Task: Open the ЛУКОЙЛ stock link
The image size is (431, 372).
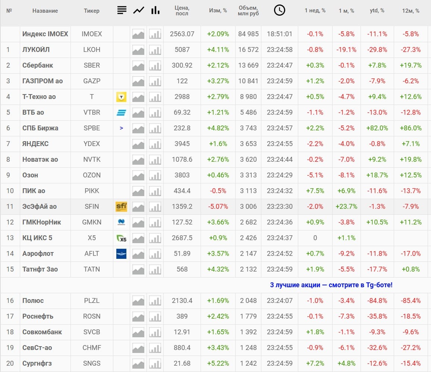Action: (x=36, y=50)
